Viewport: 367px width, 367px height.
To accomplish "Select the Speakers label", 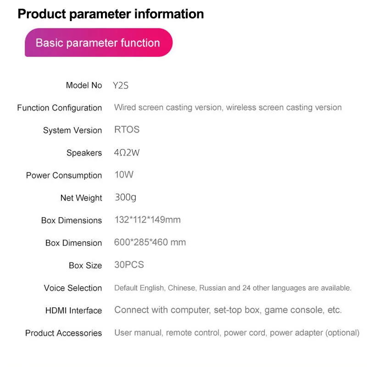I will pyautogui.click(x=84, y=153).
